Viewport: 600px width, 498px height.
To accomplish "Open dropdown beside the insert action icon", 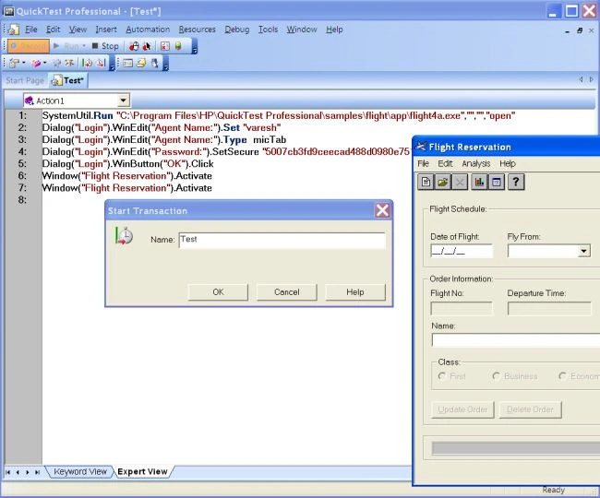I will [24, 63].
